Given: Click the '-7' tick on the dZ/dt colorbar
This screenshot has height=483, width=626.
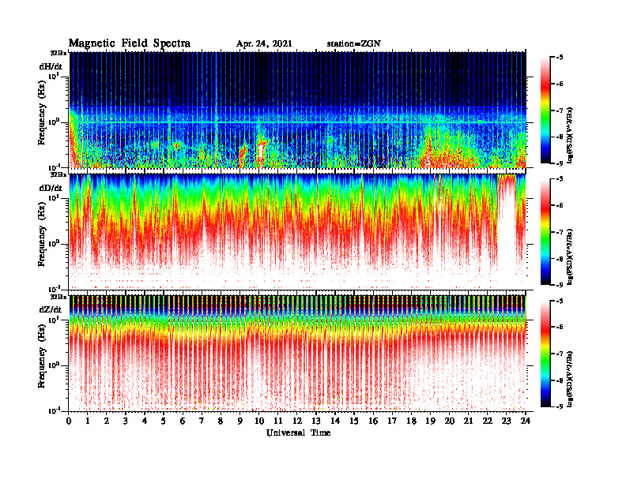Looking at the screenshot, I should (x=560, y=354).
